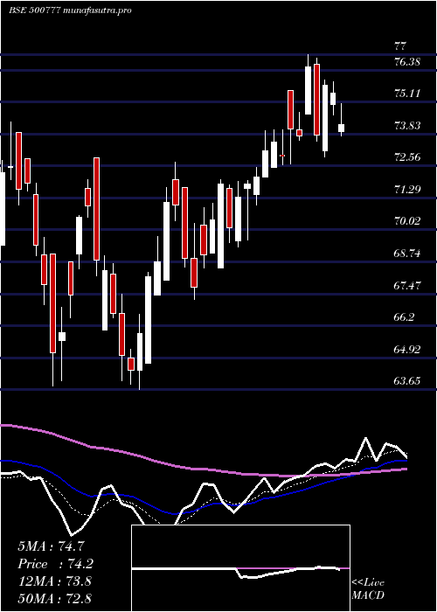Click the 70.02 price axis label
The image size is (437, 612).
click(x=407, y=221)
